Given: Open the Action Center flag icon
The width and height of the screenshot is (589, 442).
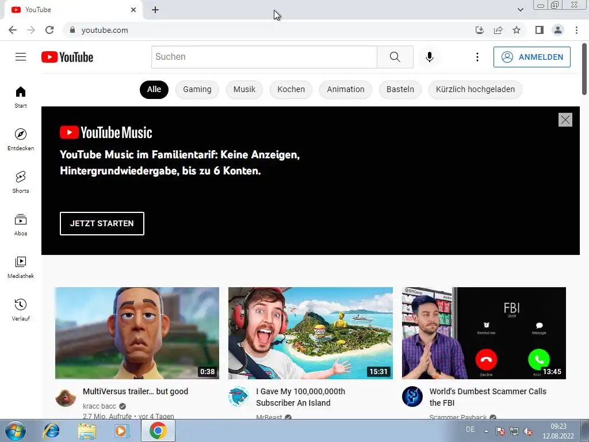Looking at the screenshot, I should click(x=500, y=431).
